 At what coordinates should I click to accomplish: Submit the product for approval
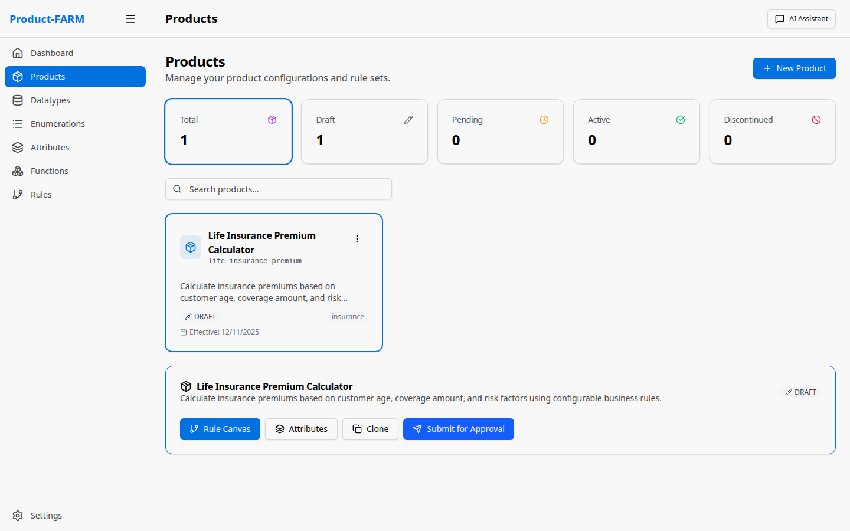coord(458,429)
